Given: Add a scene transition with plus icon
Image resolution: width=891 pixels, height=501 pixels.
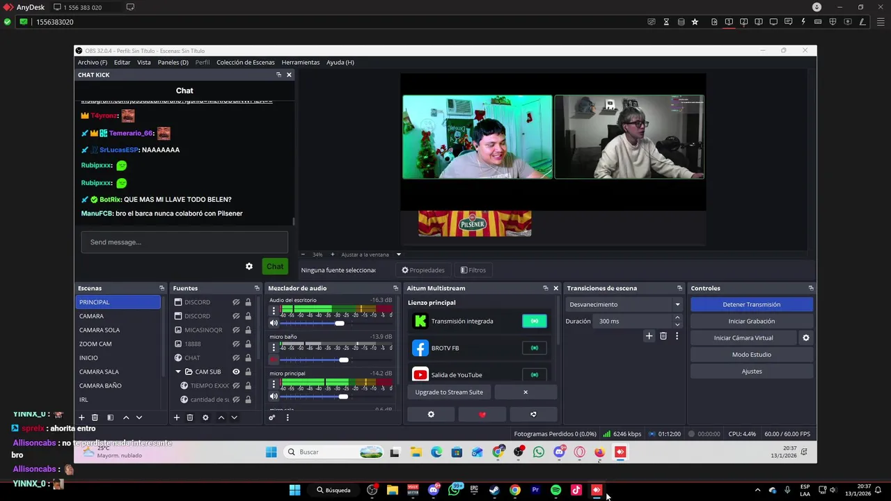Looking at the screenshot, I should [649, 336].
